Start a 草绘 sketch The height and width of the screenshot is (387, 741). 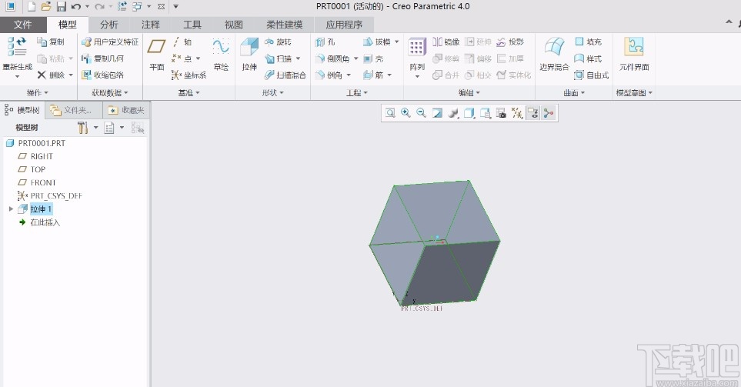tap(221, 55)
